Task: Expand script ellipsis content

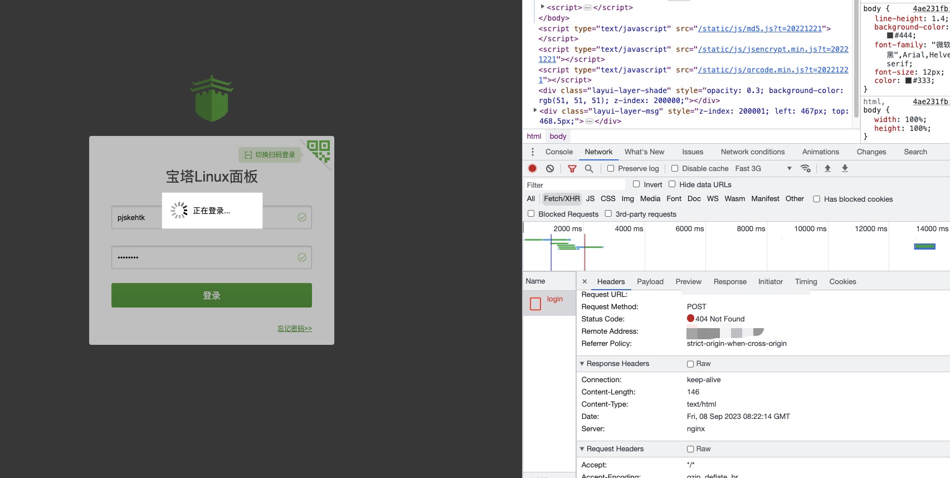Action: coord(587,8)
